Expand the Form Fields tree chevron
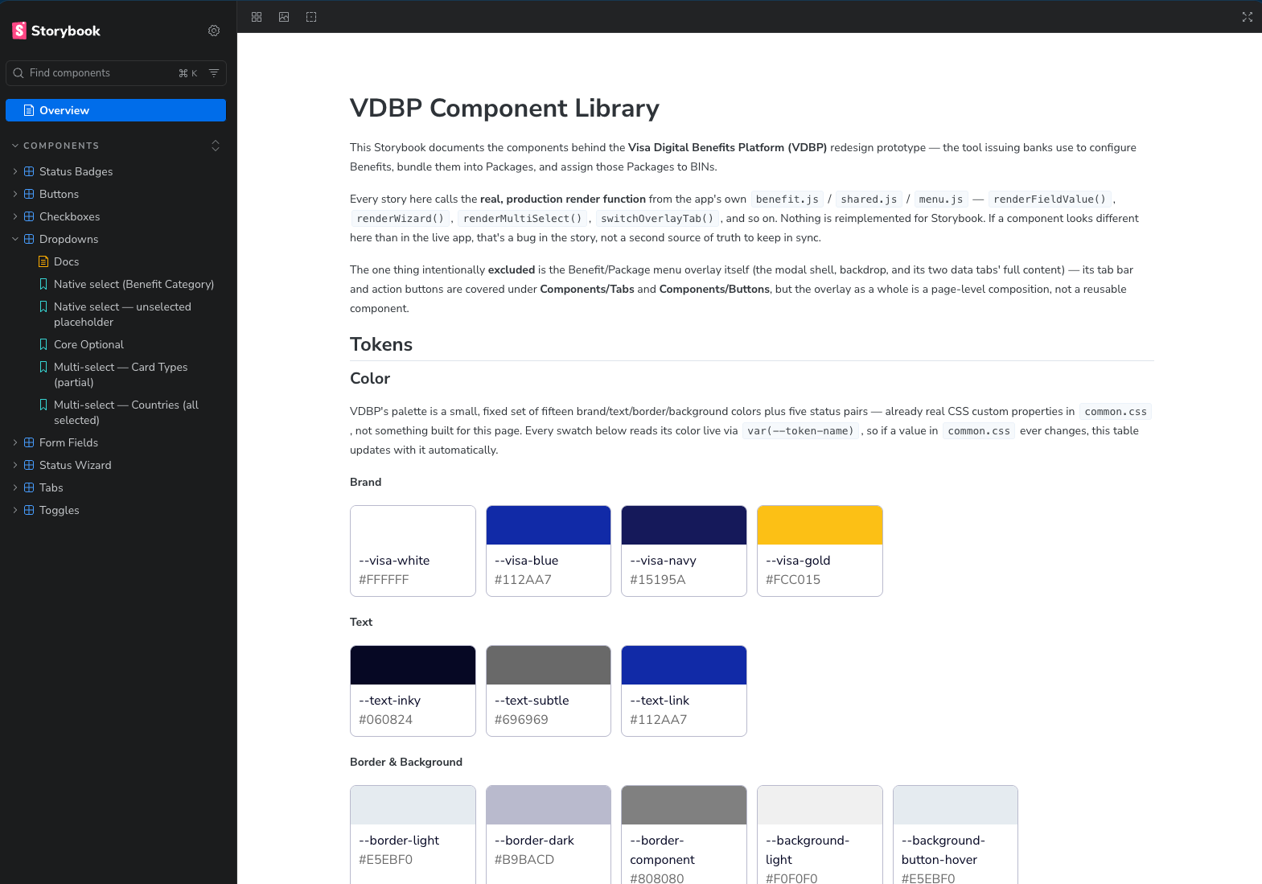1262x884 pixels. 15,442
